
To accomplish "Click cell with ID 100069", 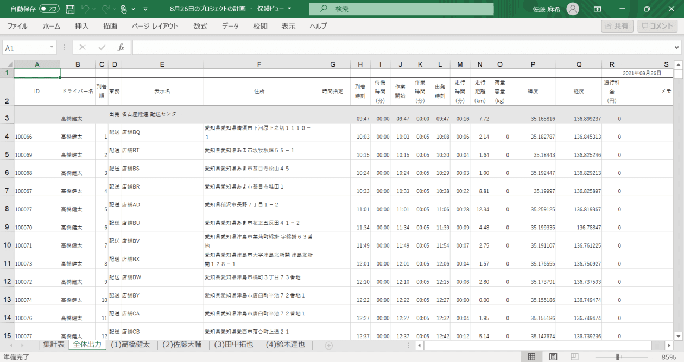I will pos(37,151).
